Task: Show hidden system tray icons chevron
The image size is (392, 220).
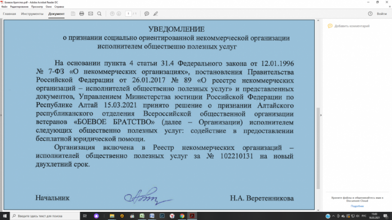Action: [x=333, y=216]
